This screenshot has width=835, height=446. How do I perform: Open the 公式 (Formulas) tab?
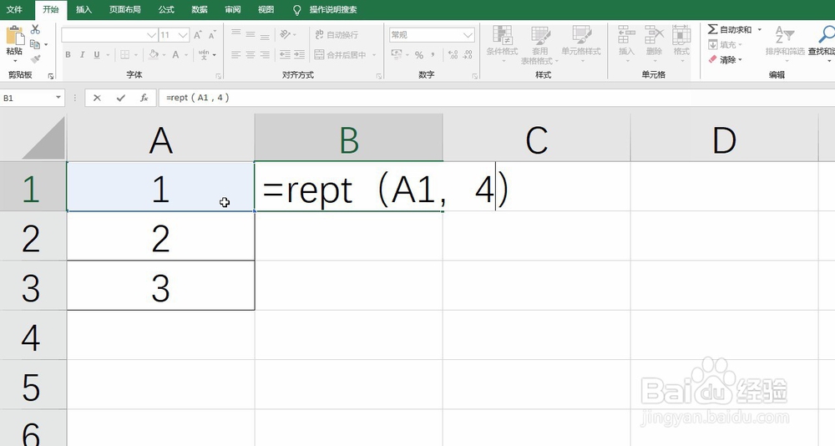point(166,10)
